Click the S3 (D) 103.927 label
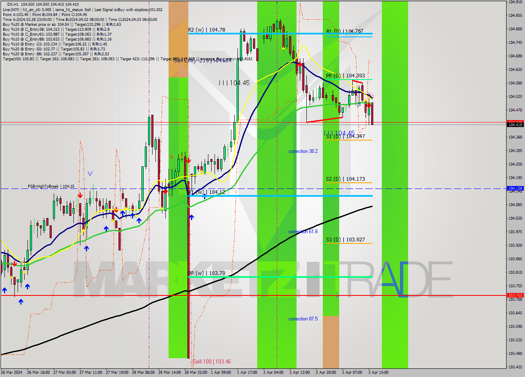Viewport: 525px width, 377px height. point(345,240)
